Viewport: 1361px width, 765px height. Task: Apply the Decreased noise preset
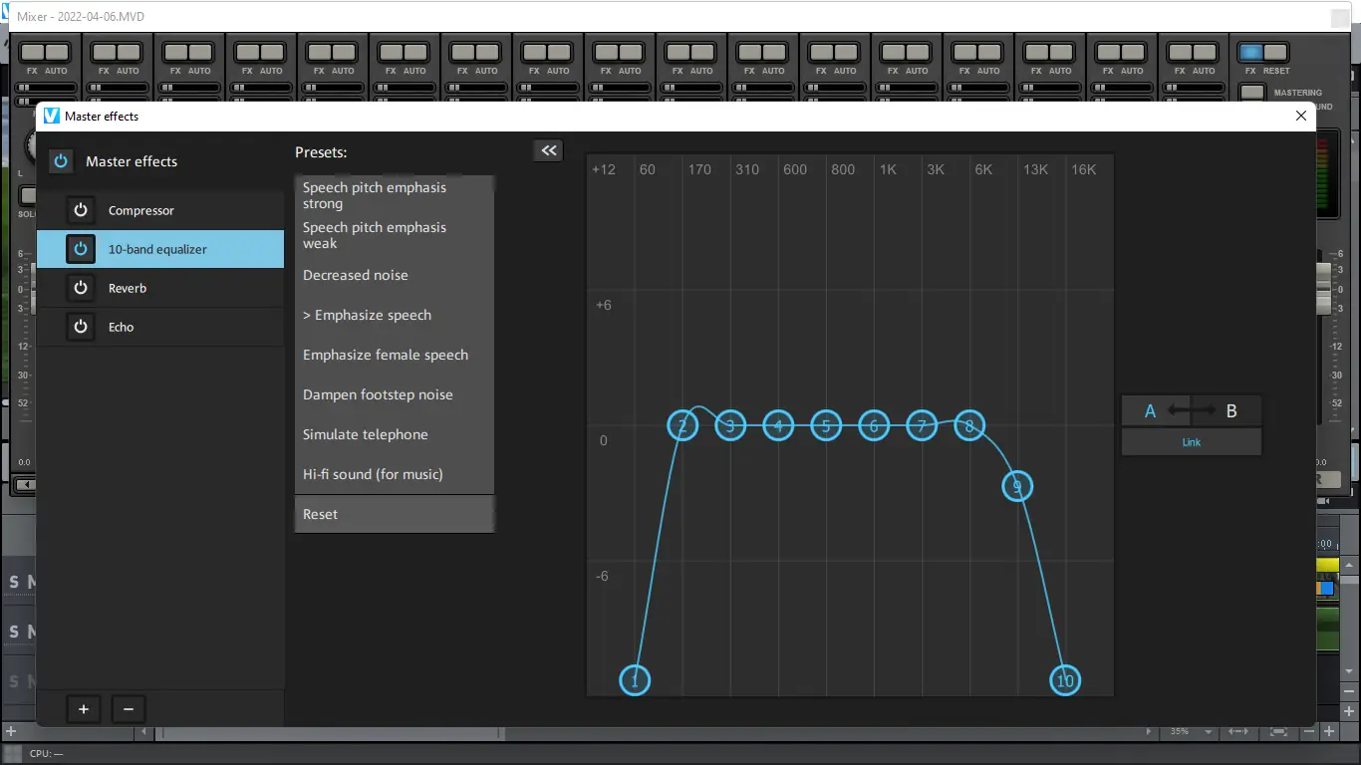pyautogui.click(x=395, y=275)
